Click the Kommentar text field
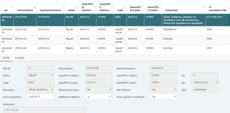Screen dimensions: 230x113 44,110
